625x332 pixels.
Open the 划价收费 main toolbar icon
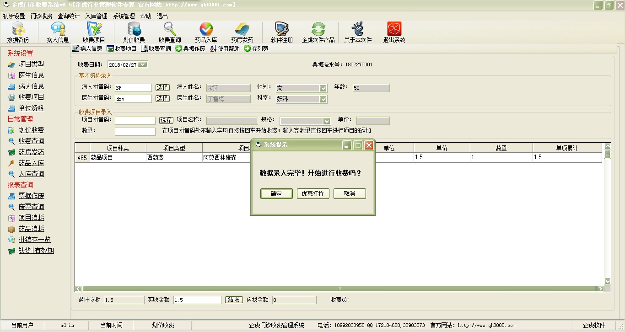[134, 32]
